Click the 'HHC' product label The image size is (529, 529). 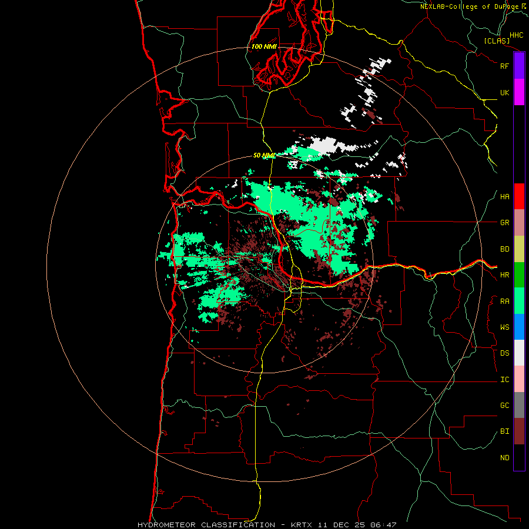(x=516, y=35)
